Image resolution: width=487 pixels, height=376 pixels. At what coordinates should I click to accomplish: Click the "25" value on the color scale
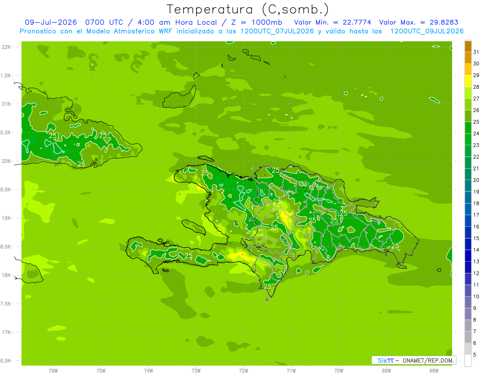point(476,122)
